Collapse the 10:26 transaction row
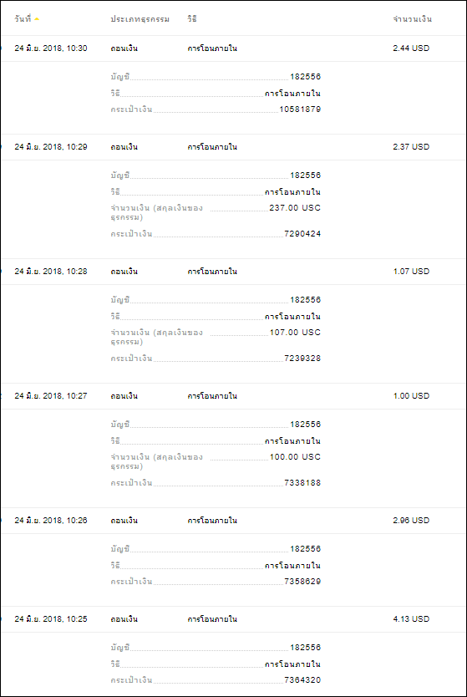This screenshot has width=467, height=697. pos(233,521)
